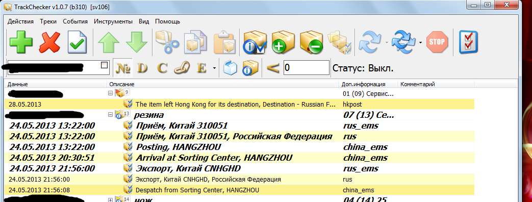The image size is (532, 202).
Task: Click the TrackChecker title bar app icon
Action: click(8, 7)
